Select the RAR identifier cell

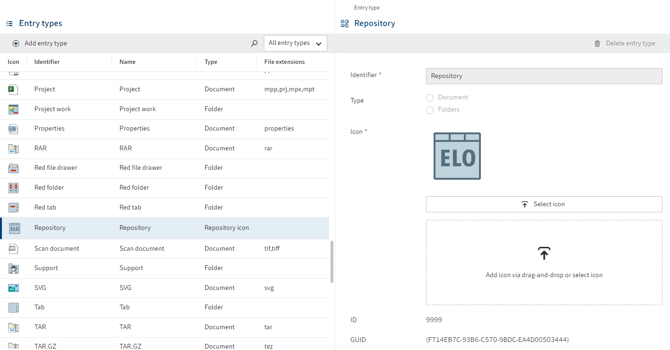[41, 149]
